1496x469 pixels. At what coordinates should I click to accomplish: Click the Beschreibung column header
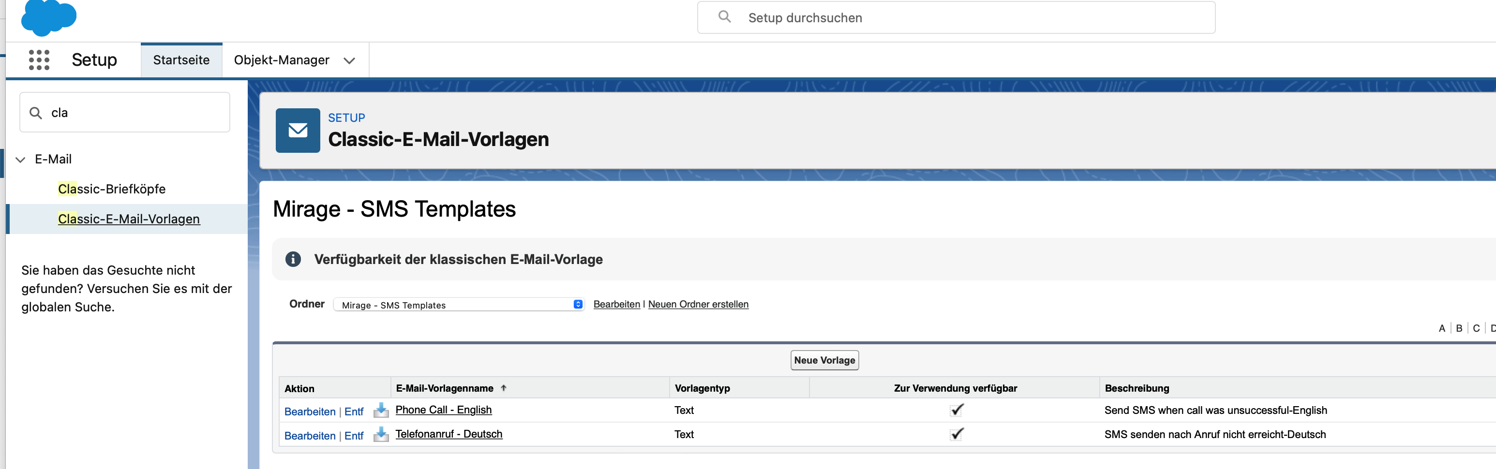(x=1137, y=388)
